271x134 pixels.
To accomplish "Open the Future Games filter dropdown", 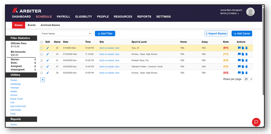I will [66, 34].
